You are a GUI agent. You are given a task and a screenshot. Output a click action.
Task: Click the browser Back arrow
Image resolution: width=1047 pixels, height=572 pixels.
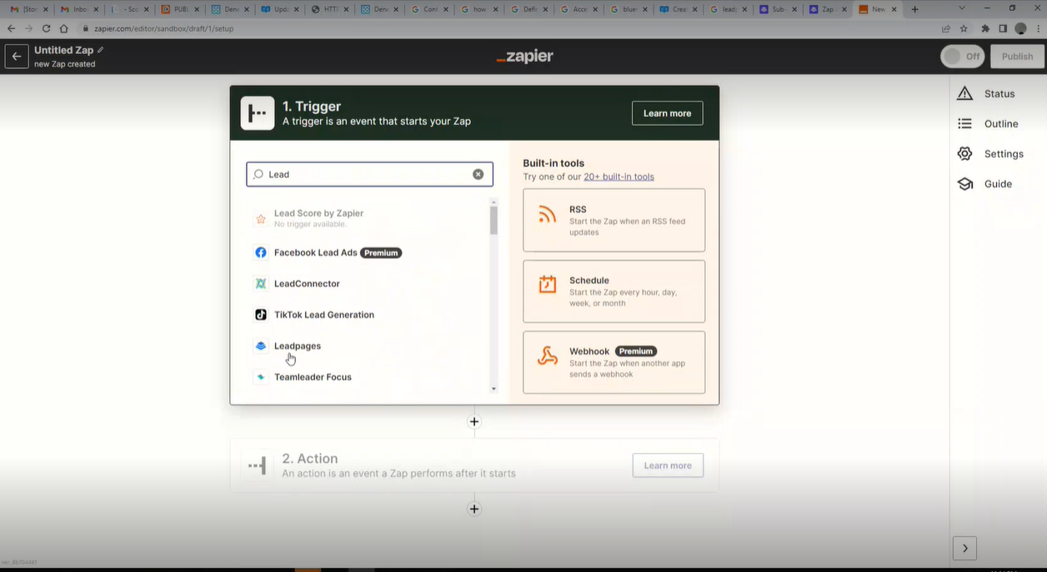pos(11,28)
